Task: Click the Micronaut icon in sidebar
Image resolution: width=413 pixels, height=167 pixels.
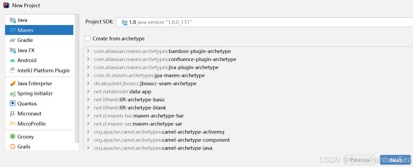Action: pos(12,113)
